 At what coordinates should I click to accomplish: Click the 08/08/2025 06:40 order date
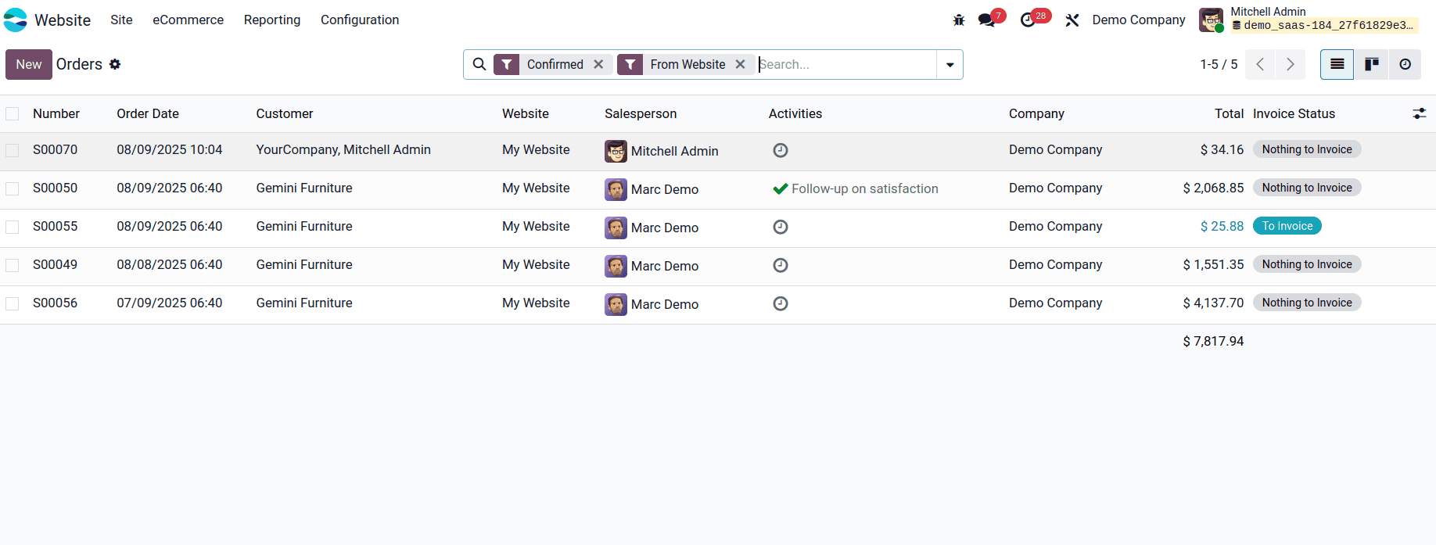(170, 264)
